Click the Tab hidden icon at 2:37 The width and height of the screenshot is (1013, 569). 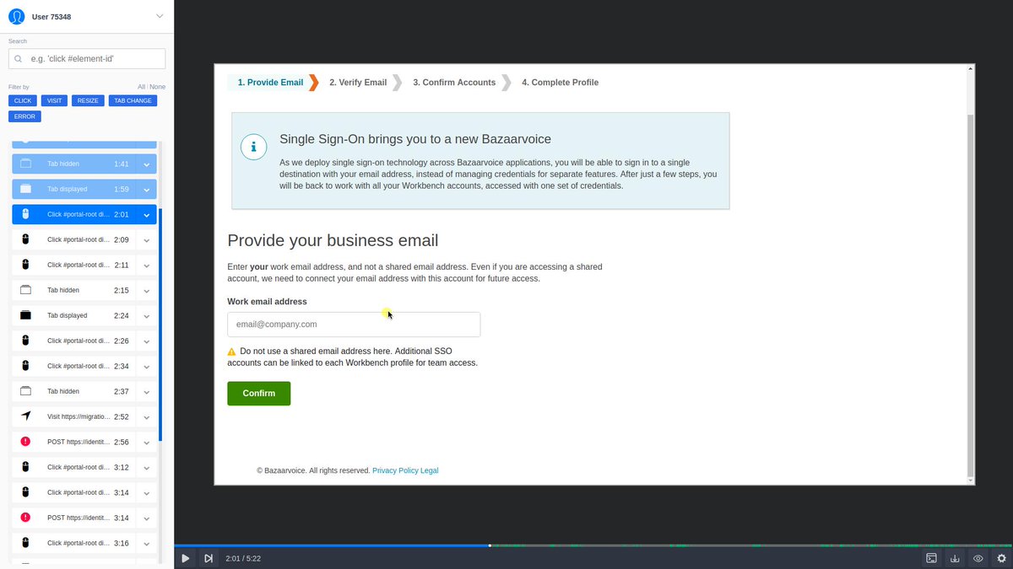pyautogui.click(x=25, y=391)
